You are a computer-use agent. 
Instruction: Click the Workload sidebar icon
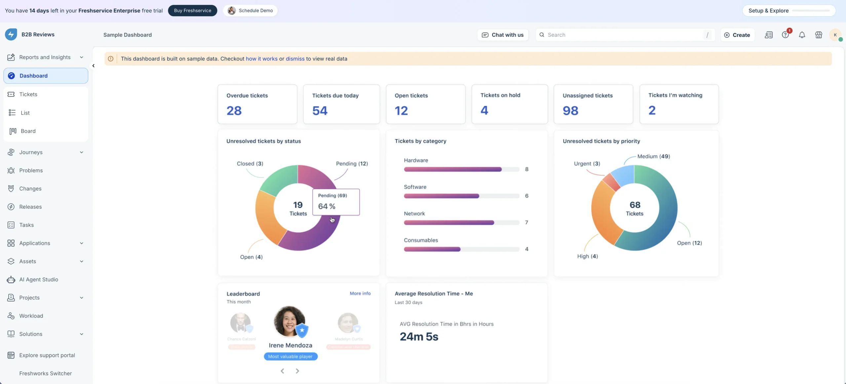11,316
